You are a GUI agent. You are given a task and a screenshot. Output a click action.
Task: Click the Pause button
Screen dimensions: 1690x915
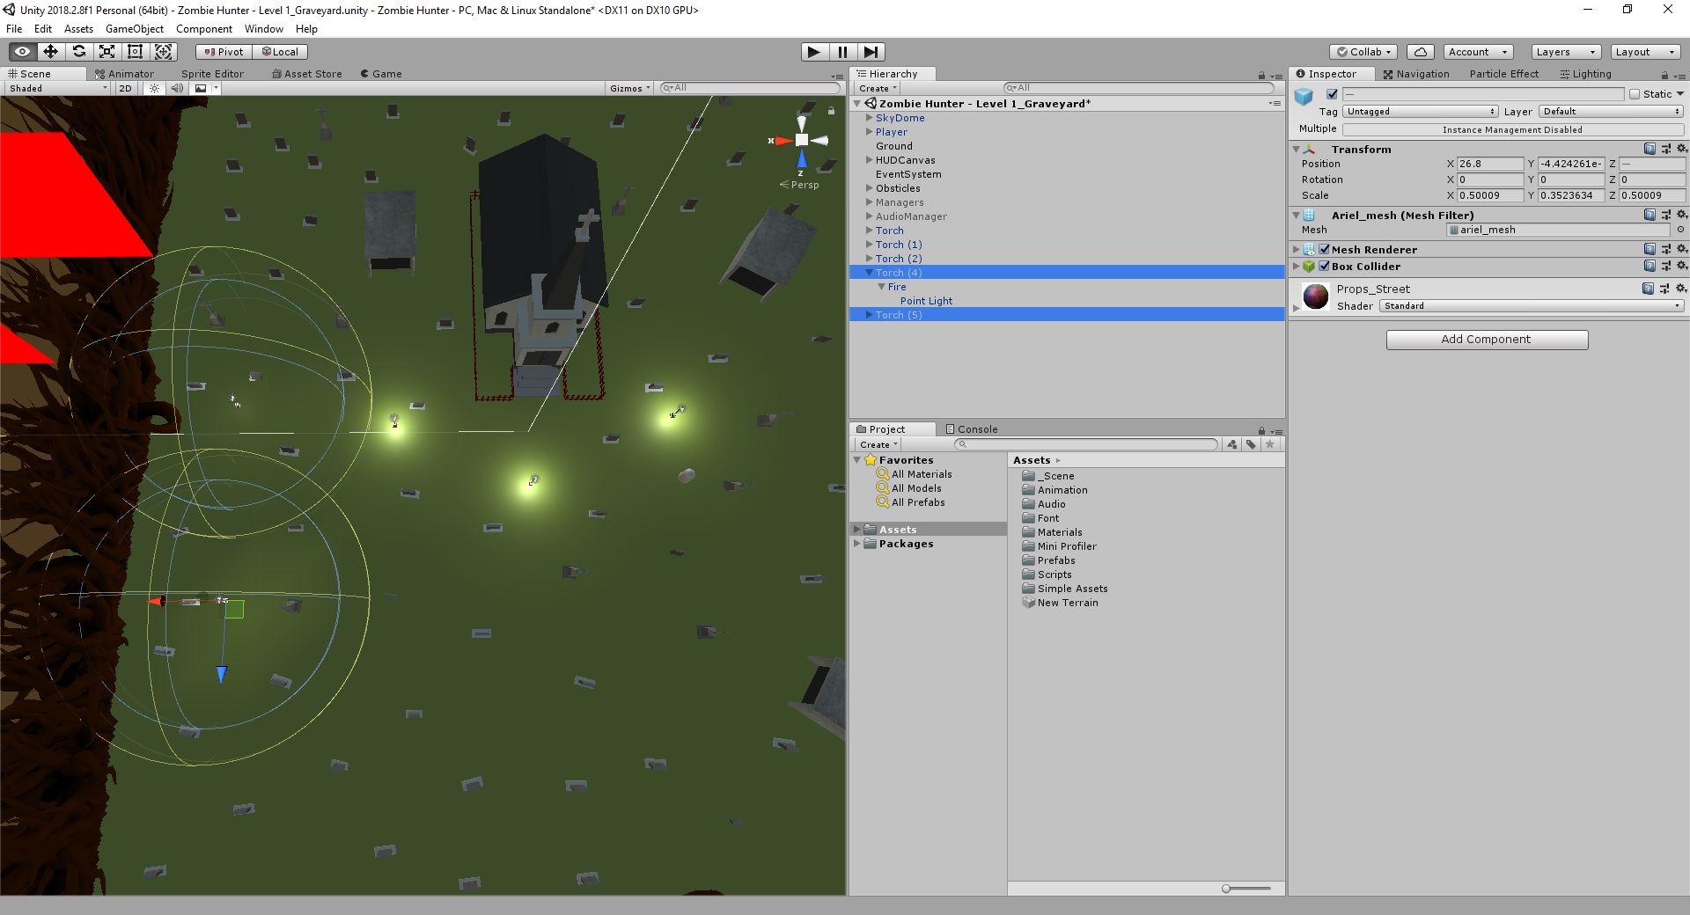click(842, 52)
